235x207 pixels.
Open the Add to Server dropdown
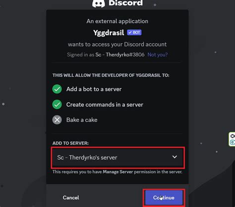pos(118,157)
